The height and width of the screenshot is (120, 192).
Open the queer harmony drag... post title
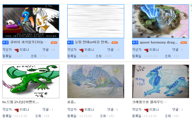pyautogui.click(x=159, y=43)
